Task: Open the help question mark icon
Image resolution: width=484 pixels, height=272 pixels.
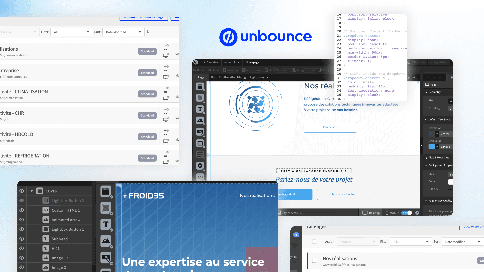Action: 417,213
